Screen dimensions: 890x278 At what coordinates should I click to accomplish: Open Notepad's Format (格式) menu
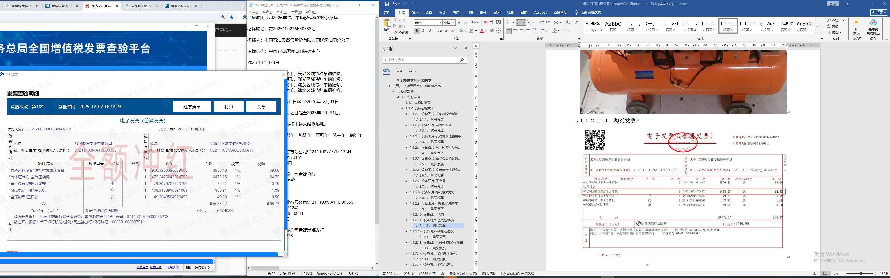tap(281, 12)
